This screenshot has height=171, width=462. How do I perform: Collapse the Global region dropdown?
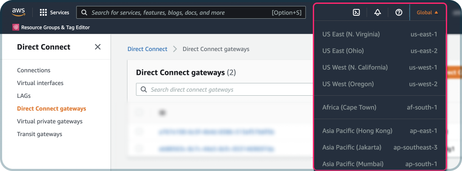(x=427, y=12)
